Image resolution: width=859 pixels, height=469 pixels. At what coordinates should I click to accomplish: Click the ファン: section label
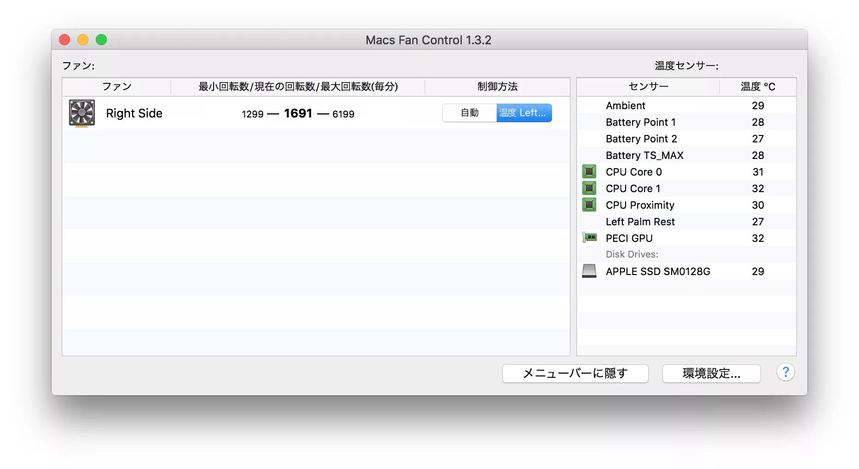pyautogui.click(x=78, y=66)
